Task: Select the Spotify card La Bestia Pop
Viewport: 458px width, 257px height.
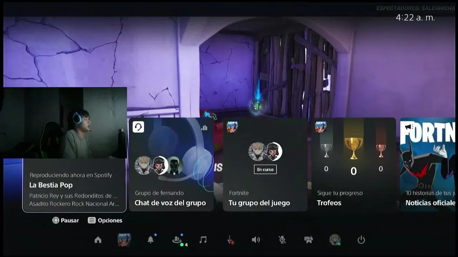Action: pyautogui.click(x=74, y=186)
